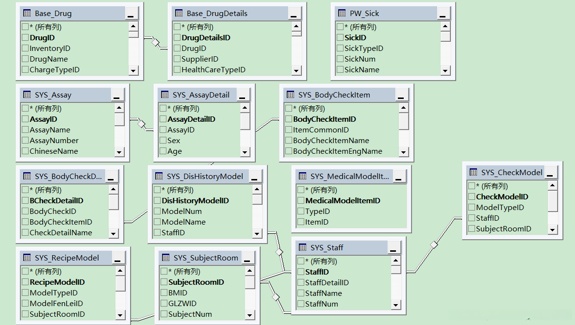Tick the StaffName checkbox in SYS_Staff

(301, 293)
